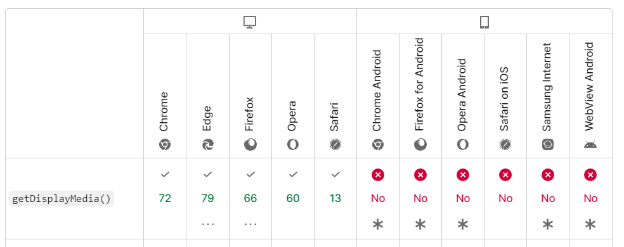Click Opera version 60 support cell
This screenshot has height=247, width=624.
pos(293,198)
